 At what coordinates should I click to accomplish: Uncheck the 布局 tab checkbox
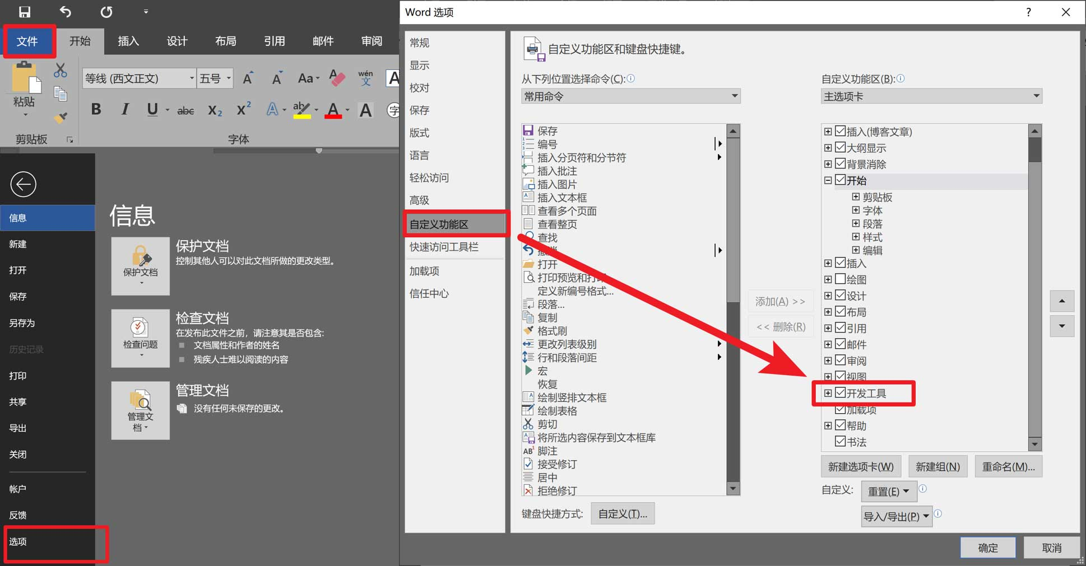(840, 311)
